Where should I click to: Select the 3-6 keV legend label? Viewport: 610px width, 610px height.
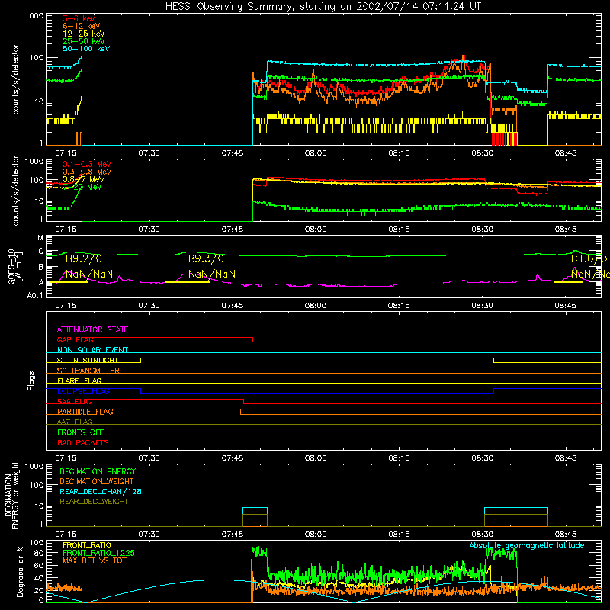coord(79,18)
